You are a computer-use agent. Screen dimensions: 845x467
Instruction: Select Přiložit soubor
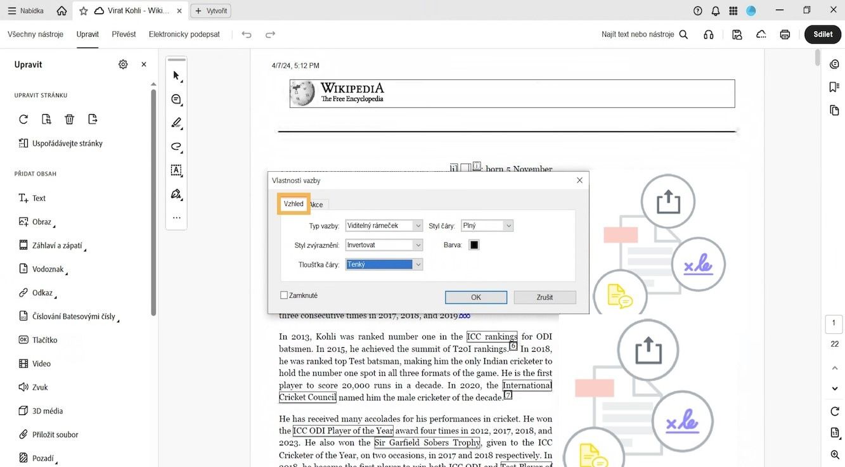[x=48, y=435]
